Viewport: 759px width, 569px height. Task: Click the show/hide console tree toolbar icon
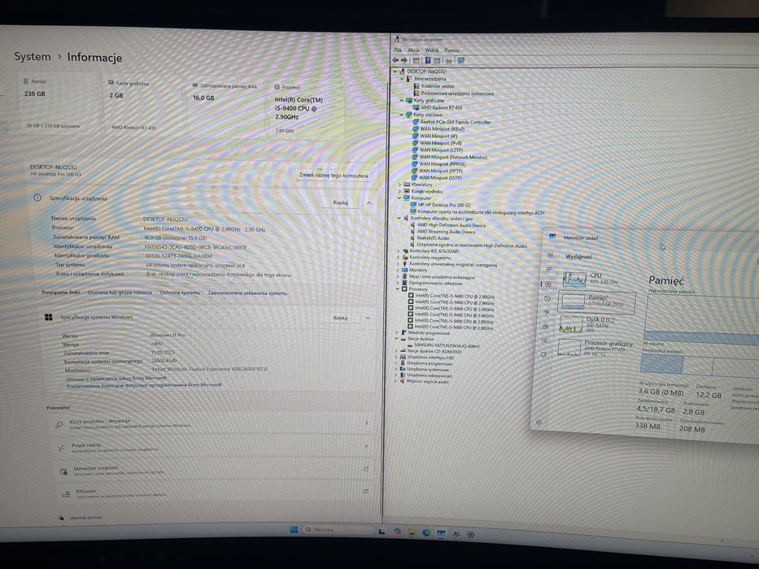point(416,60)
